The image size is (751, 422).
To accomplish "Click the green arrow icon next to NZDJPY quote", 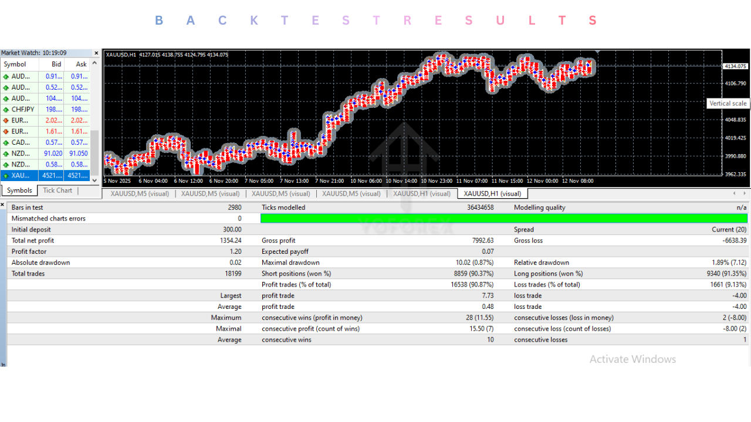I will 6,153.
